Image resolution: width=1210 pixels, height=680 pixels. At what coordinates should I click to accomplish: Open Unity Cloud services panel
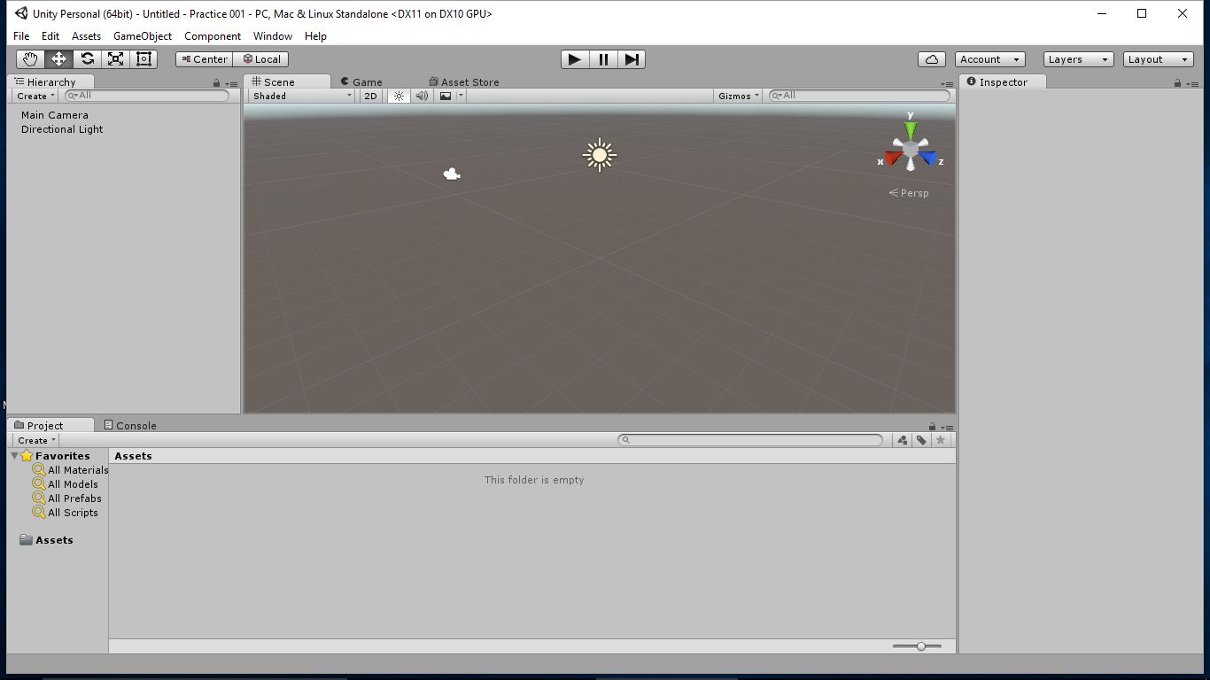point(931,58)
